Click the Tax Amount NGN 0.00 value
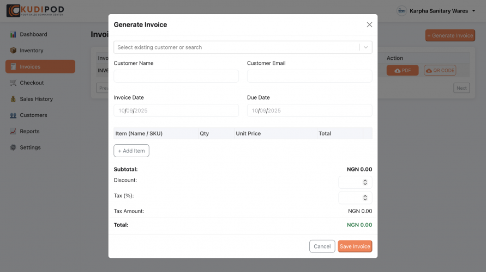Screen dimensions: 486x272 [360, 211]
